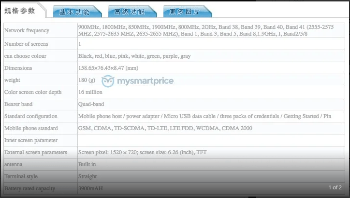The image size is (350, 198).
Task: Select the 'Black, red, blue, pink...' colour list
Action: (x=134, y=56)
